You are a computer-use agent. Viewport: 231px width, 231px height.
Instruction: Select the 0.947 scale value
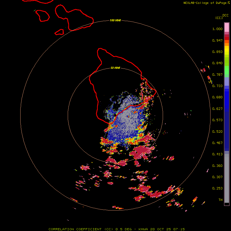(x=217, y=40)
